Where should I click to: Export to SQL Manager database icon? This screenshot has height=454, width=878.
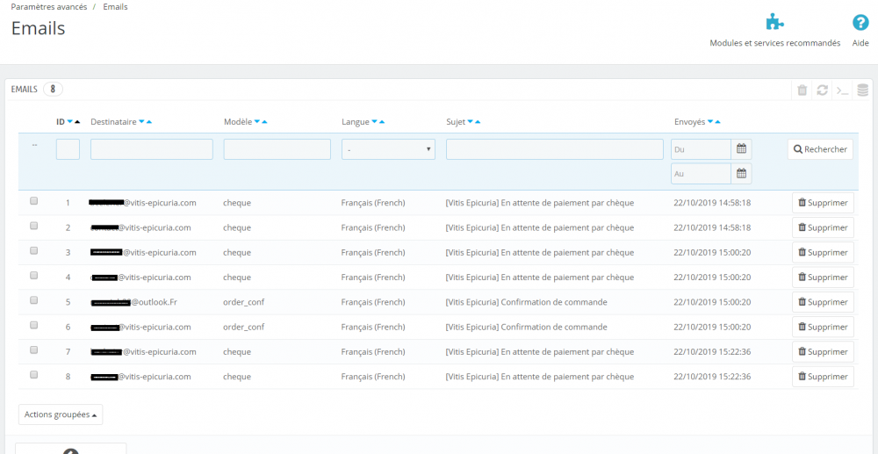point(863,90)
